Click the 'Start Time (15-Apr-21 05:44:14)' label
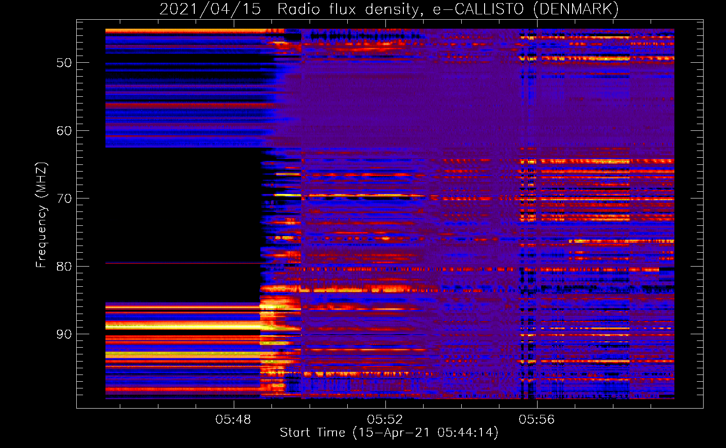Screen dimensions: 726x448 pos(389,433)
